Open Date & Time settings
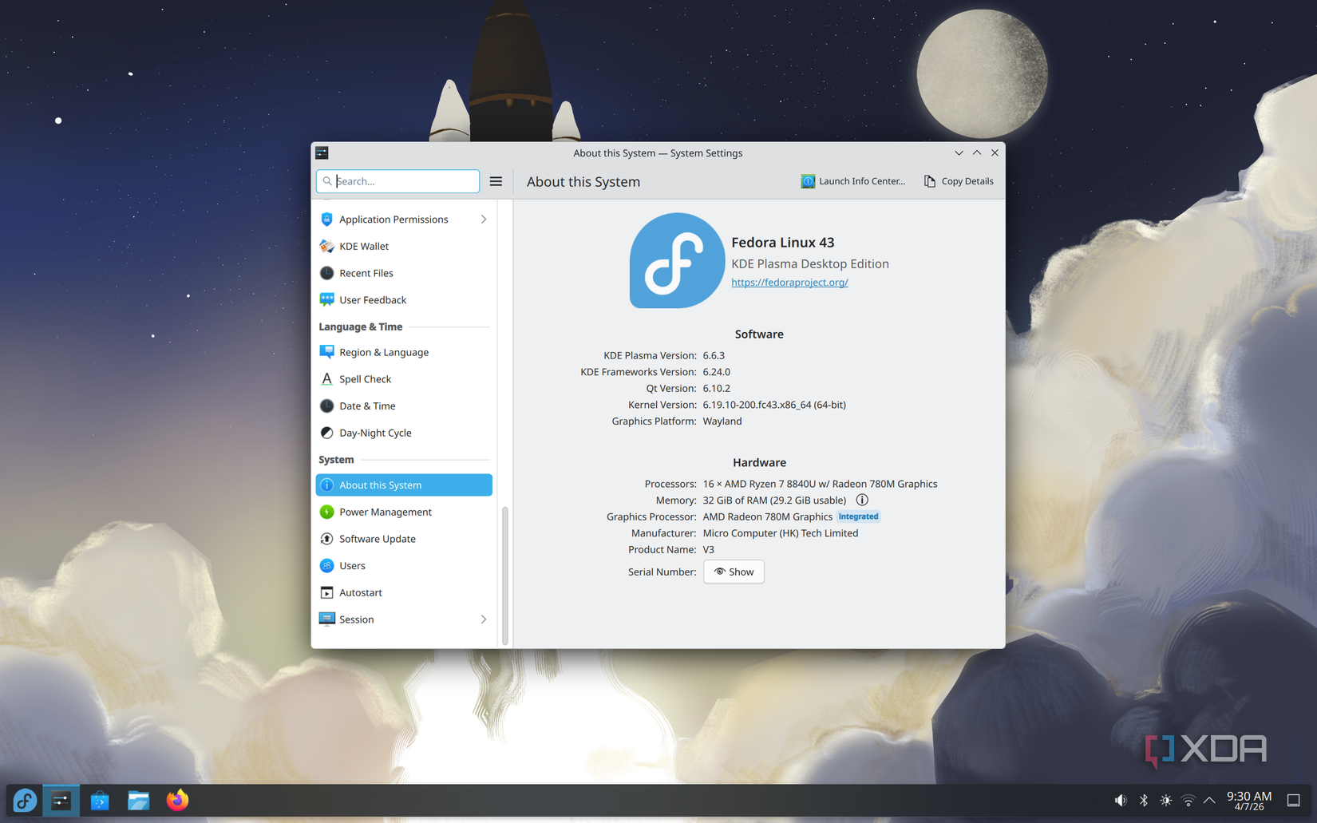This screenshot has height=823, width=1317. [x=366, y=406]
